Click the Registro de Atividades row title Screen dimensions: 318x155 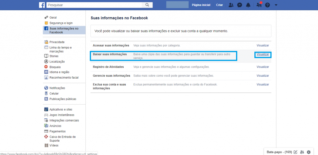(x=108, y=67)
